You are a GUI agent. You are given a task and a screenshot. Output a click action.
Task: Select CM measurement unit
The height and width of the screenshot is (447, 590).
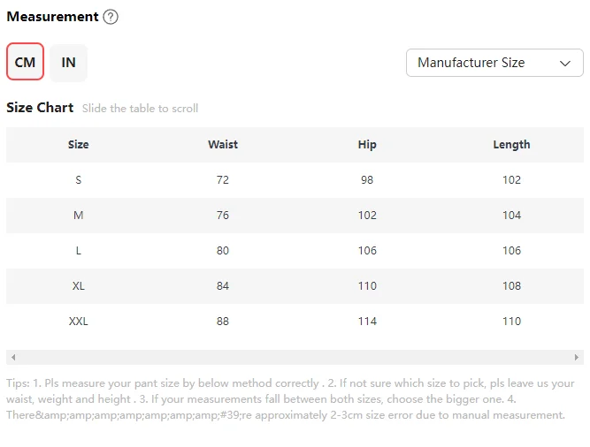click(x=26, y=62)
